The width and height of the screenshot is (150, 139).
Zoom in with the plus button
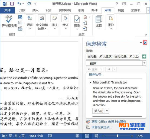point(132,136)
